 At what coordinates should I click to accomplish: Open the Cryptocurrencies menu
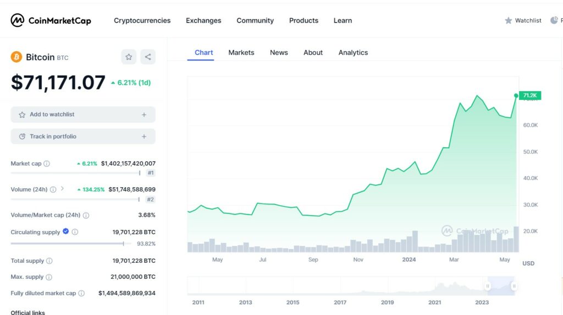pos(142,20)
